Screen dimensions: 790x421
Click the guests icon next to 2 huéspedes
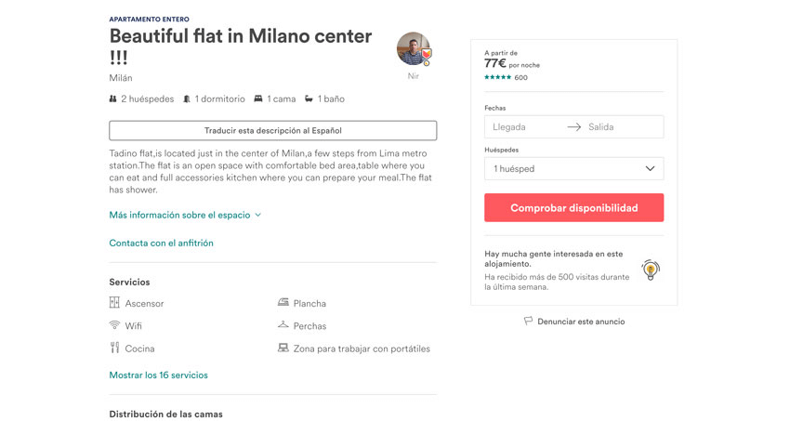point(112,99)
